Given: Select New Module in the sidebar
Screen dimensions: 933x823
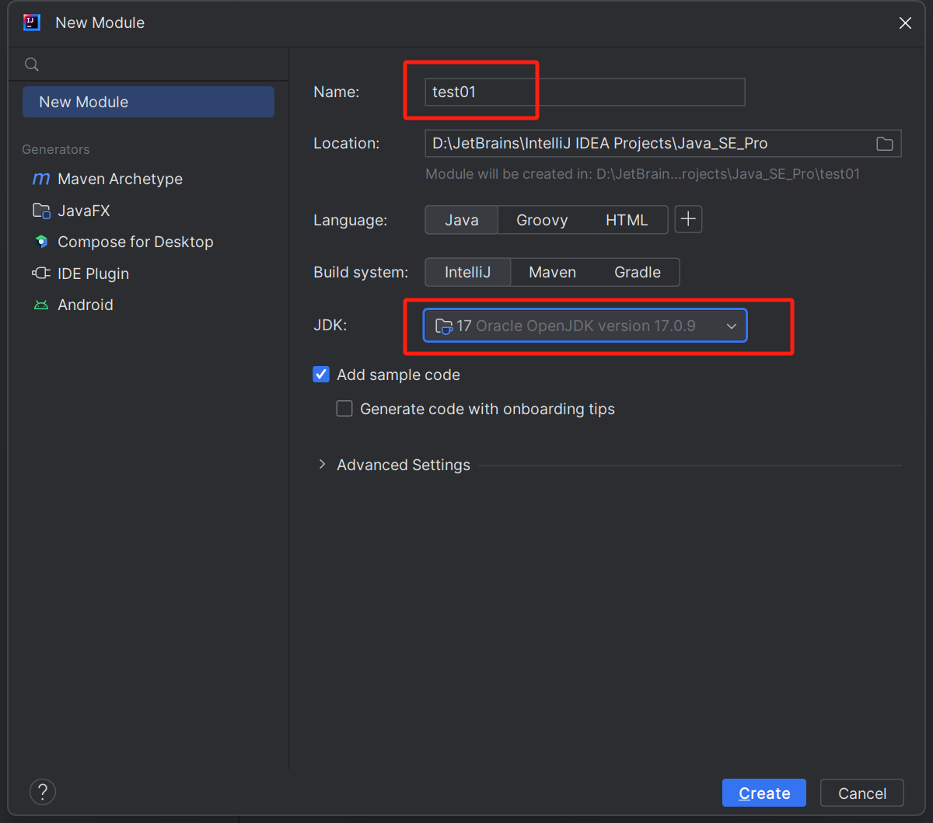Looking at the screenshot, I should [x=149, y=102].
